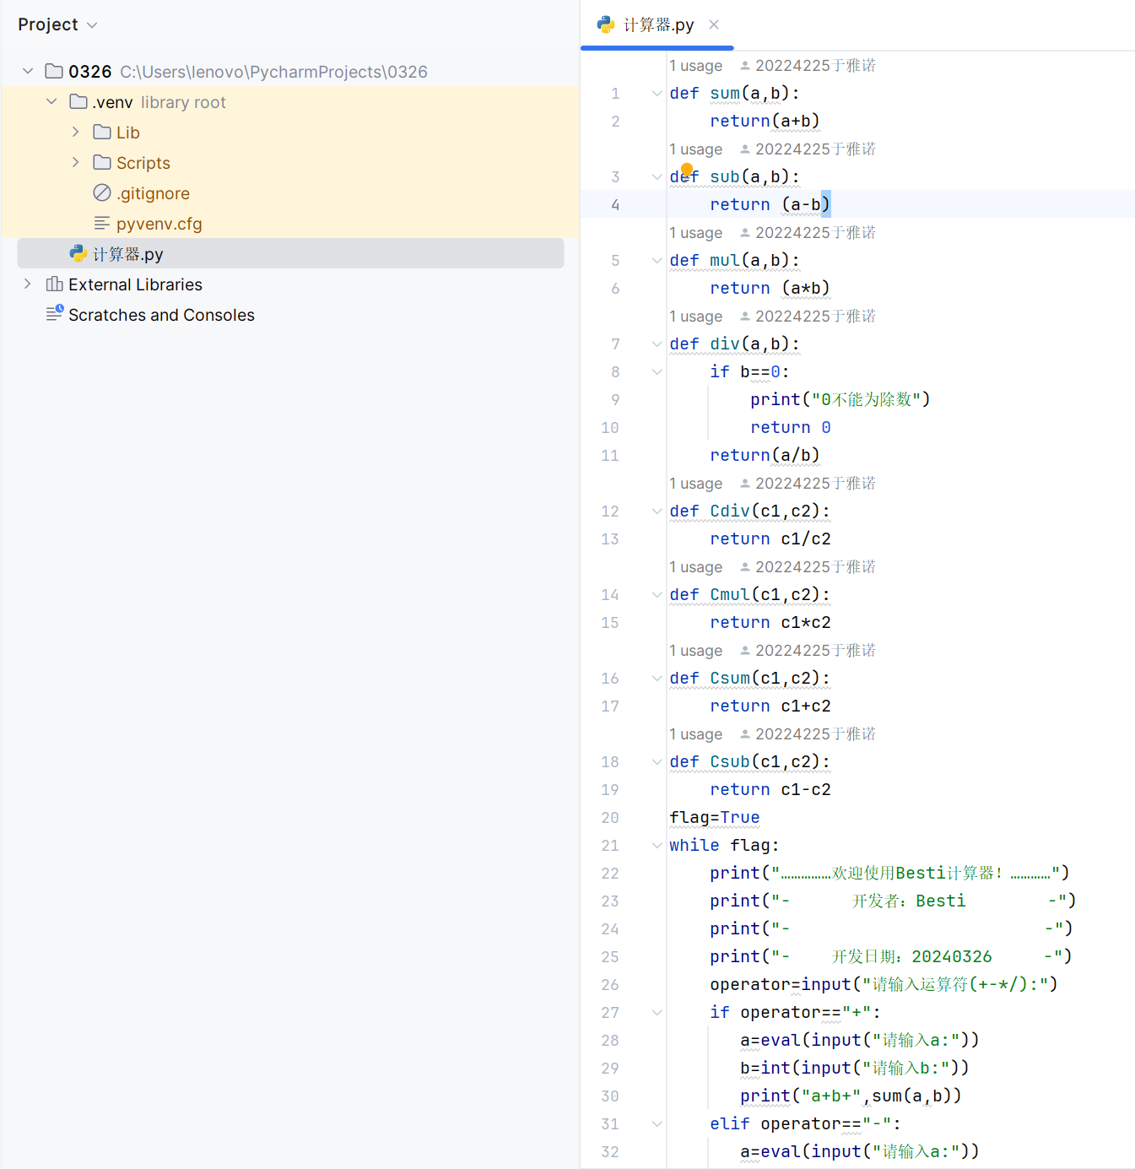Click the author hint above def Cdiv
This screenshot has height=1169, width=1135.
808,484
